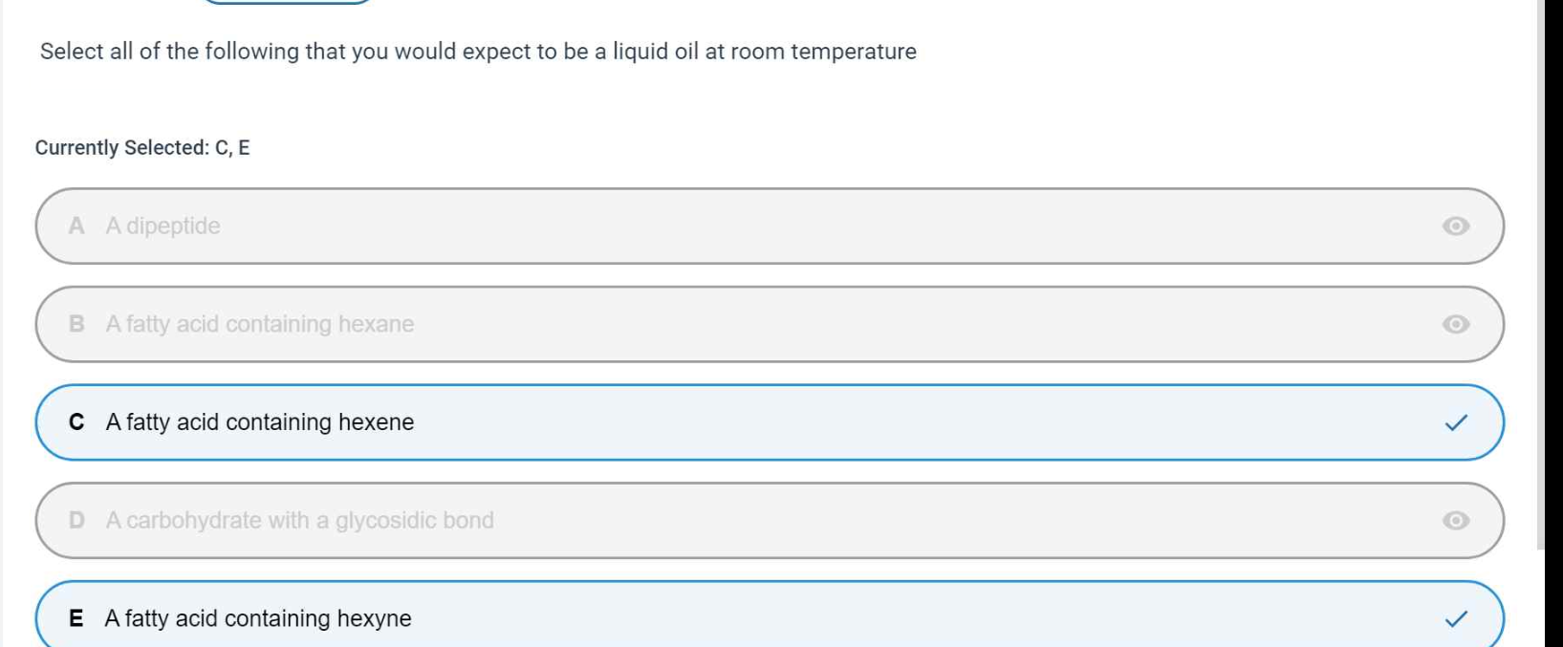Choose "A carbohydrate with a glycosidic bond"
This screenshot has width=1563, height=647.
(300, 521)
